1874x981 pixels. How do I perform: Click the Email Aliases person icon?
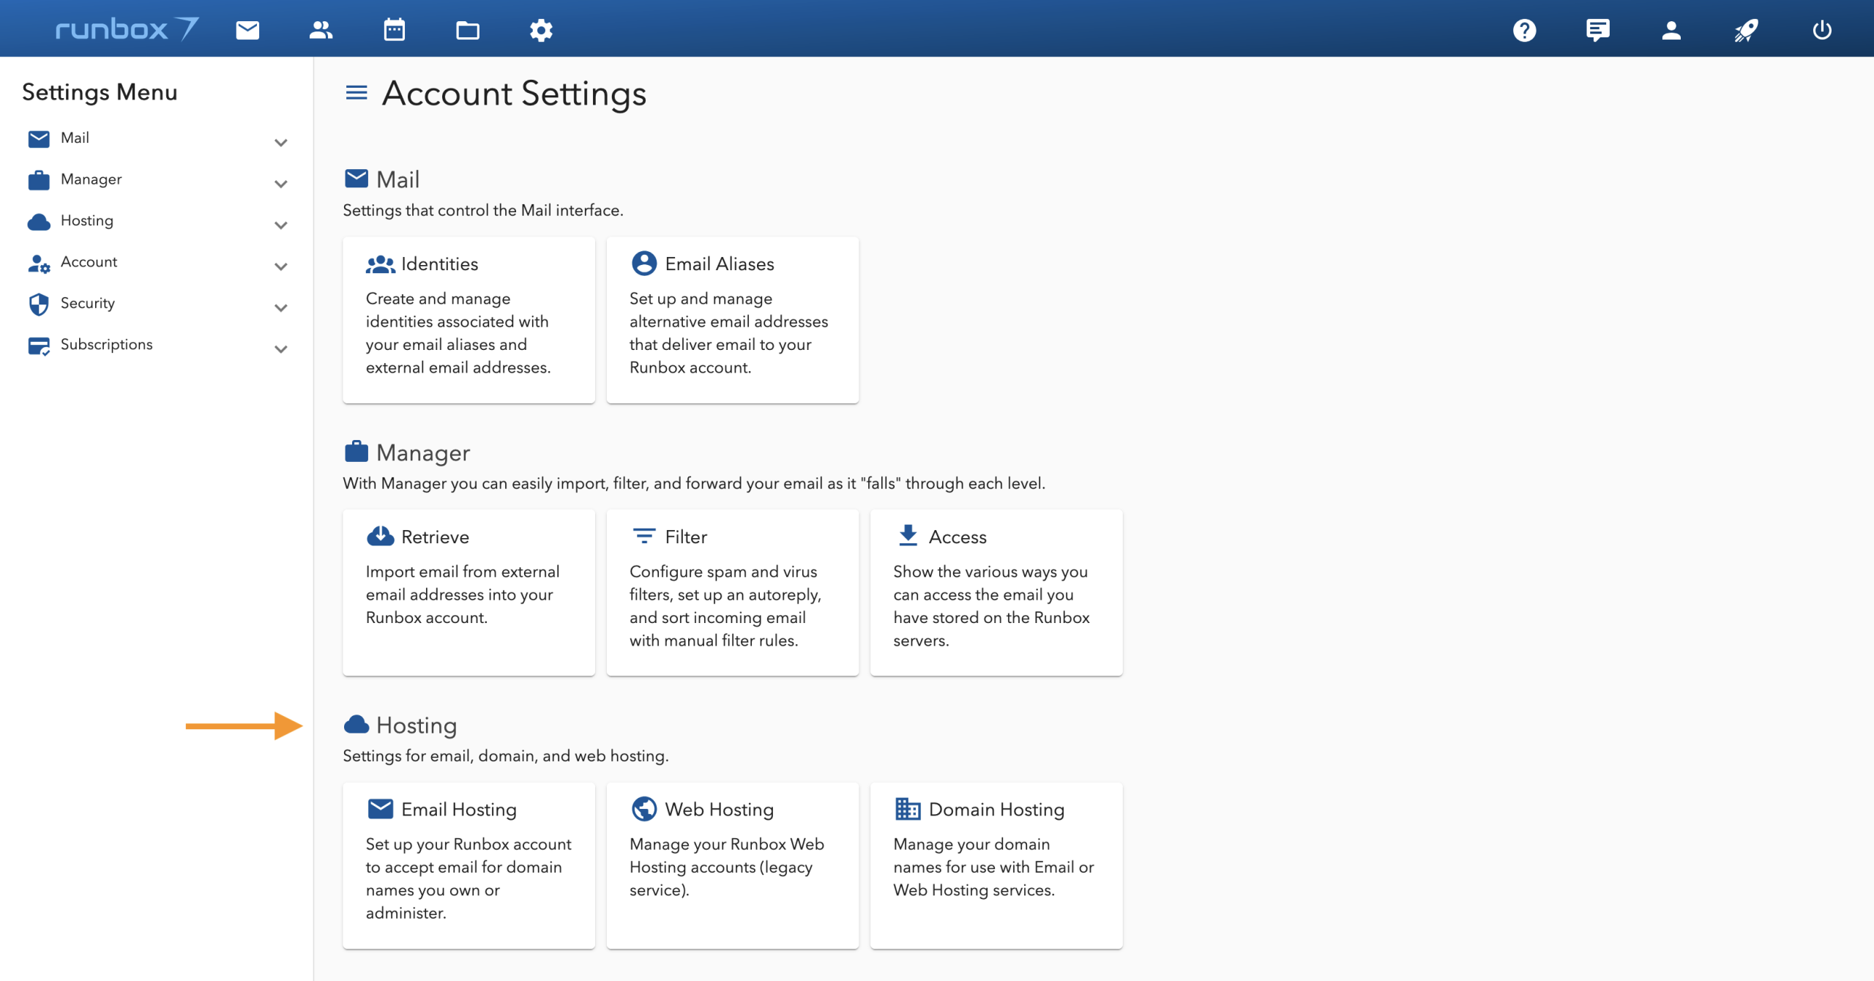(644, 263)
